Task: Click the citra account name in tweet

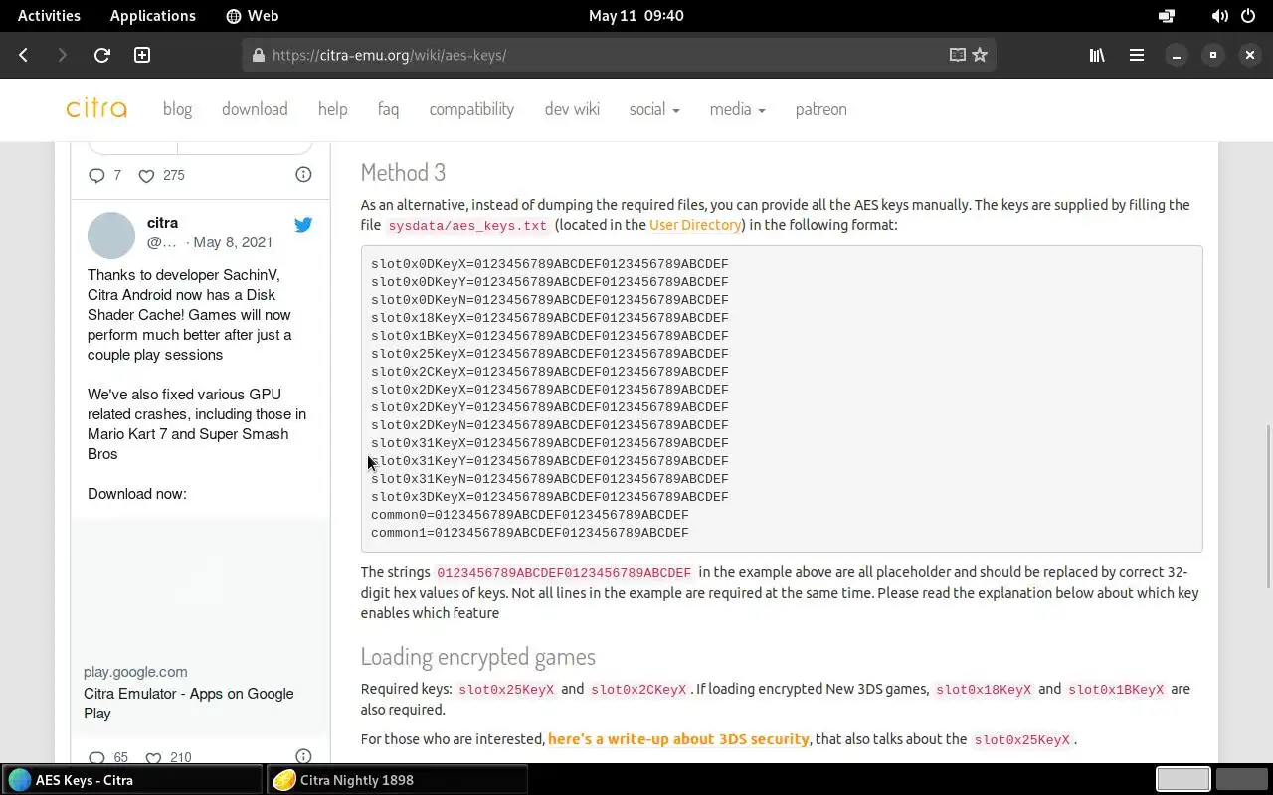Action: point(162,223)
